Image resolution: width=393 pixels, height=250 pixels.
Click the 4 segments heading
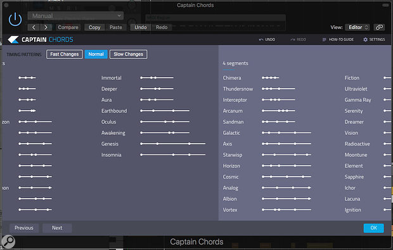point(235,63)
